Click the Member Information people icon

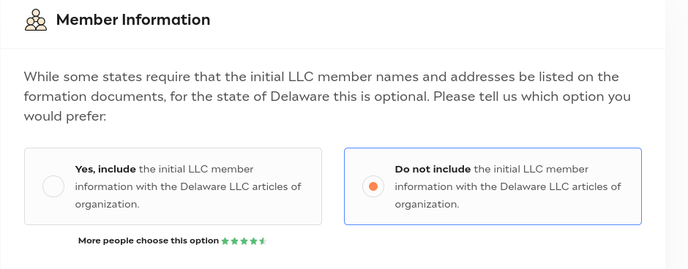[36, 20]
